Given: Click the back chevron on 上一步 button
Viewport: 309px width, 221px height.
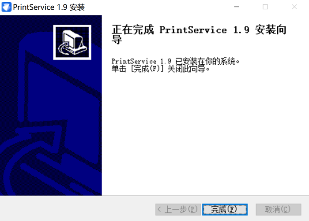Looking at the screenshot, I should 159,210.
